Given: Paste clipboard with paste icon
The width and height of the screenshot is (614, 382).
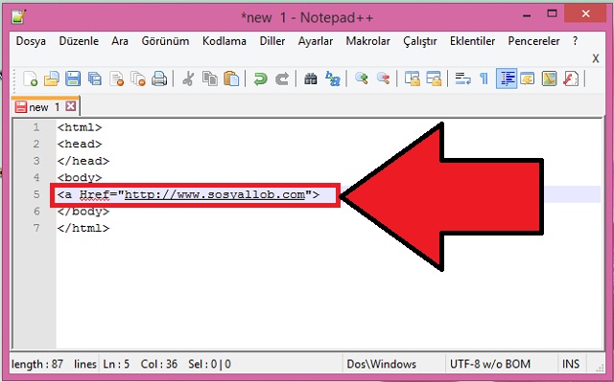Looking at the screenshot, I should [x=231, y=79].
